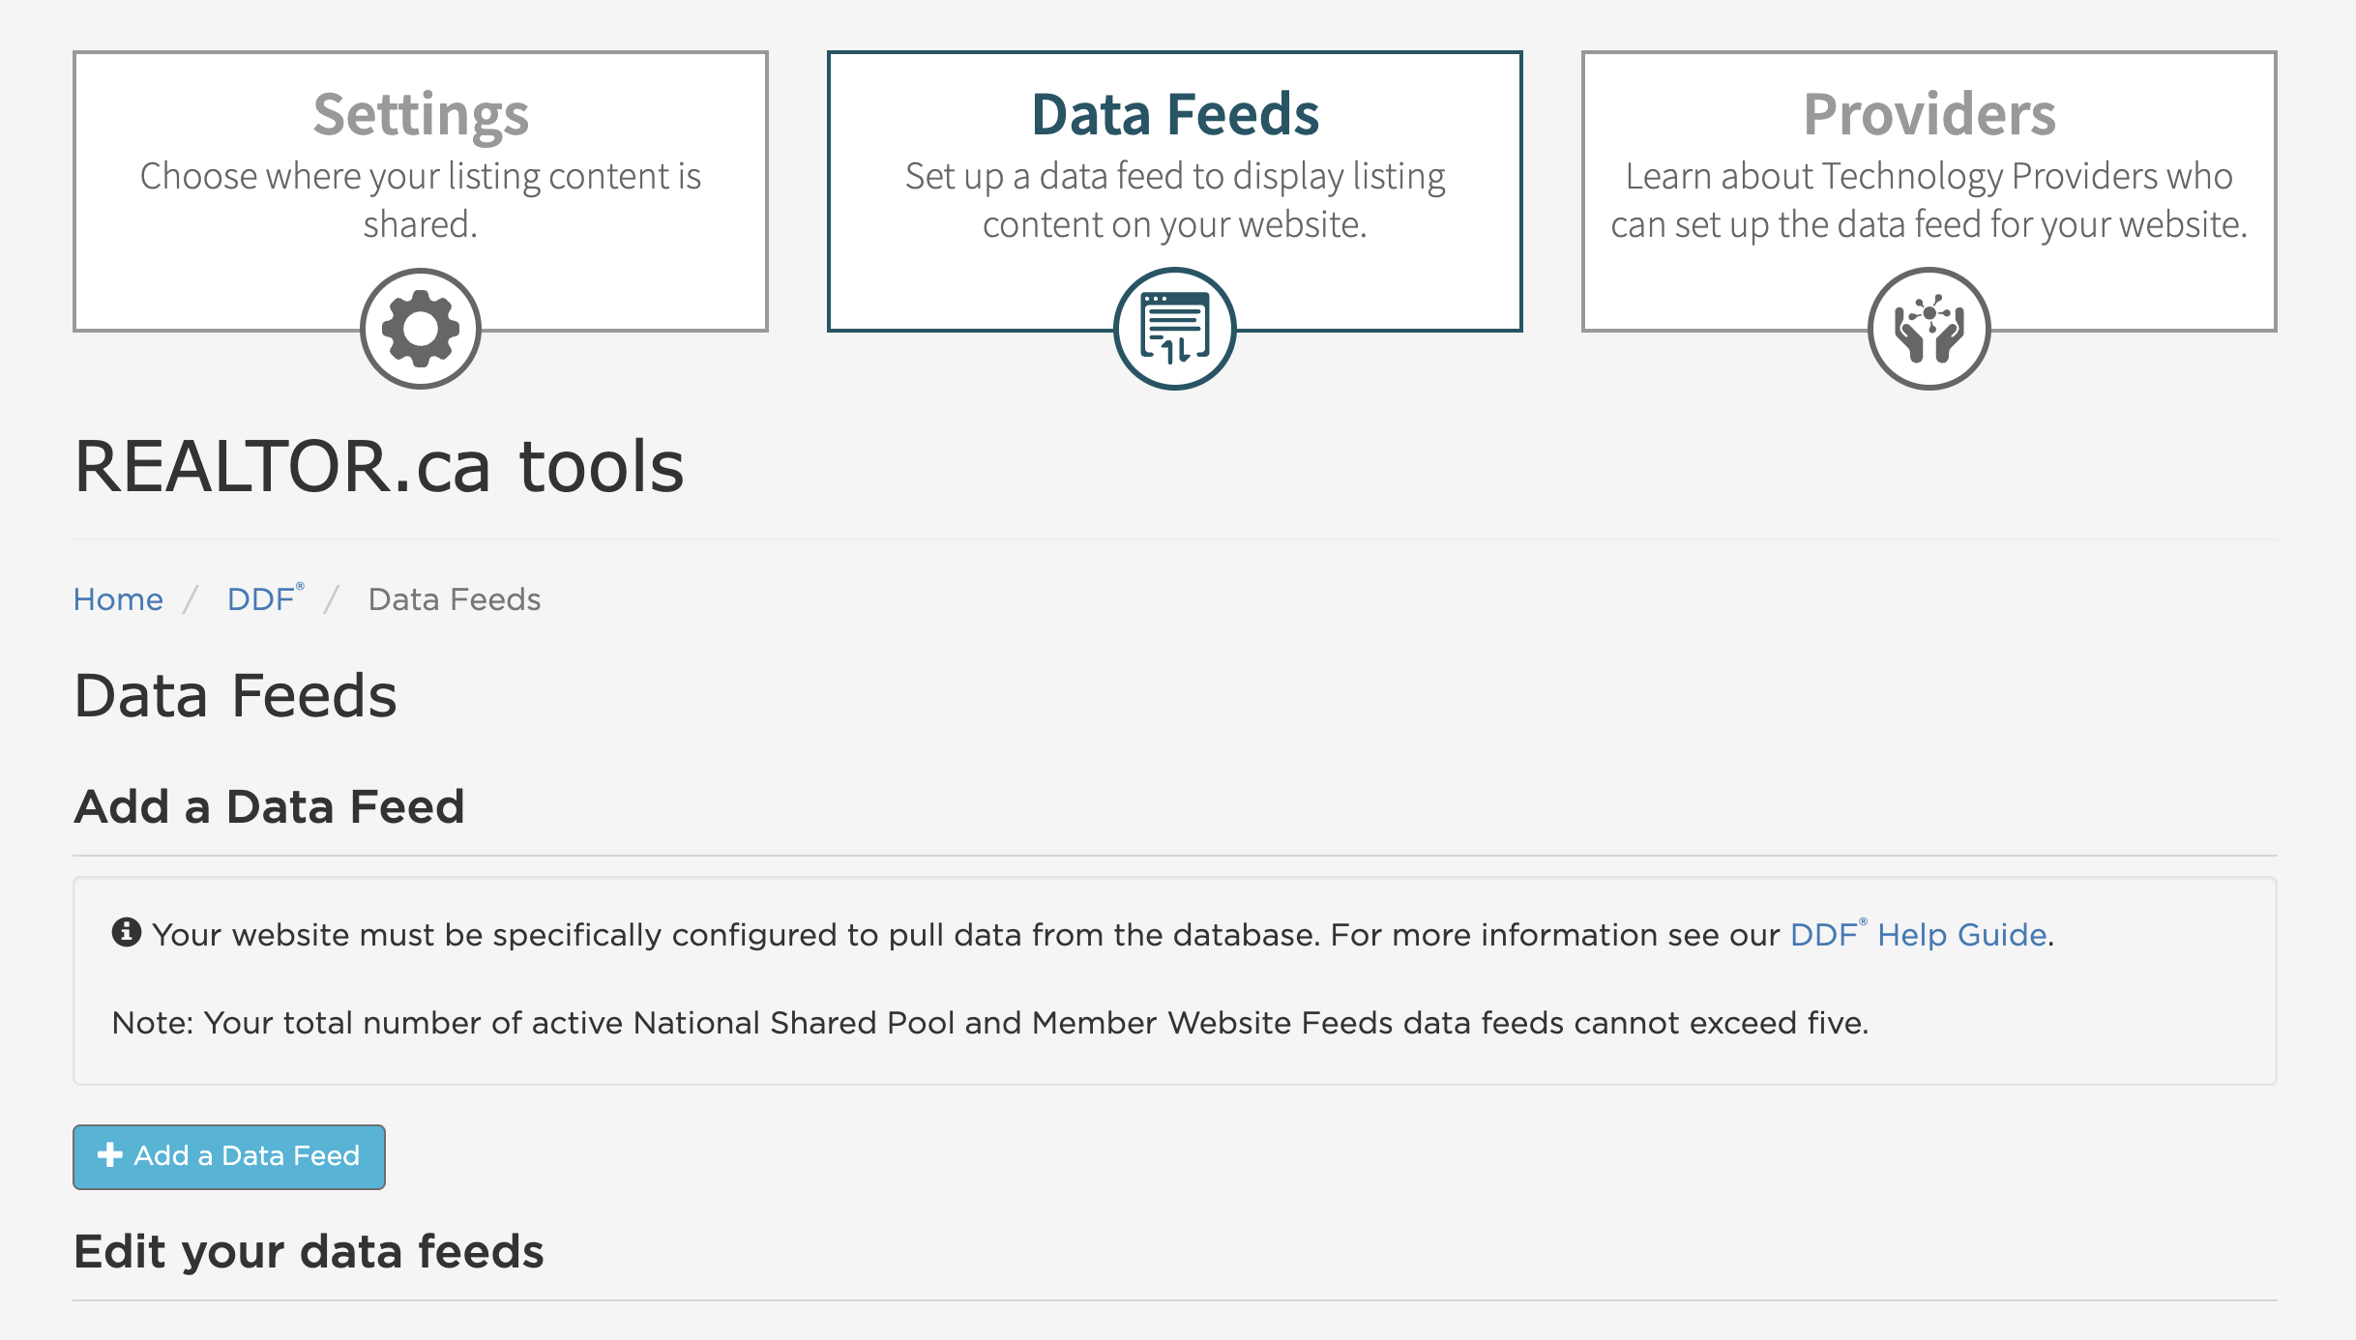
Task: Click the Edit your data feeds heading
Action: click(x=309, y=1250)
